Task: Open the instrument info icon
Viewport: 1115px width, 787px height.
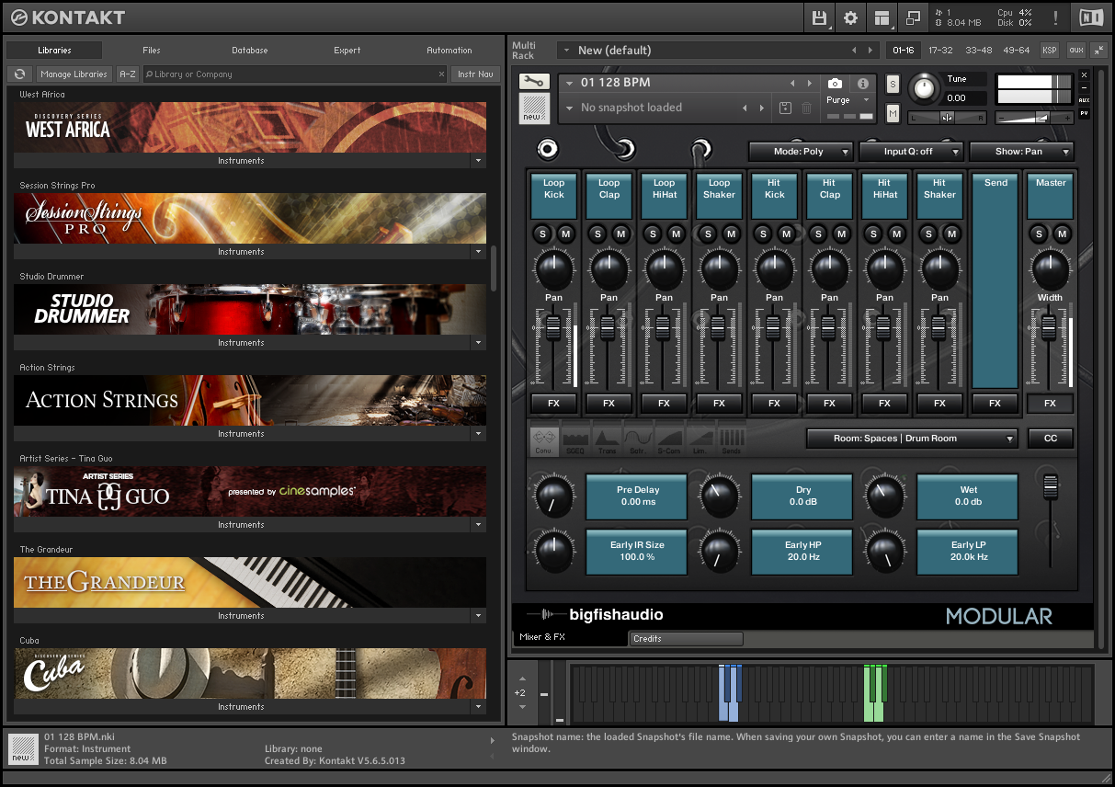Action: pos(862,83)
